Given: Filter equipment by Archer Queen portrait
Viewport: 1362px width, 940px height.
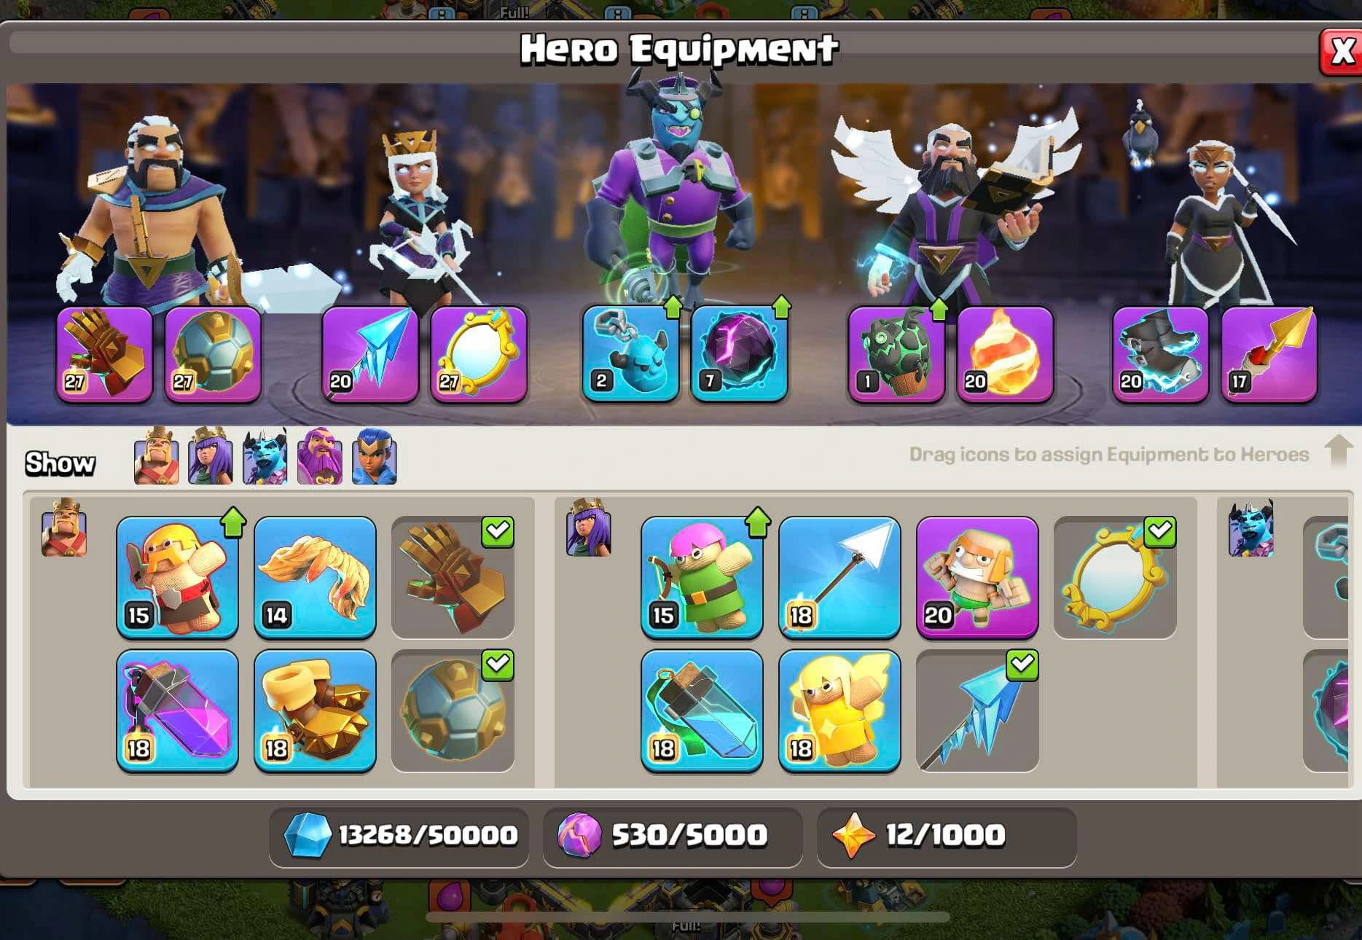Looking at the screenshot, I should [x=211, y=456].
